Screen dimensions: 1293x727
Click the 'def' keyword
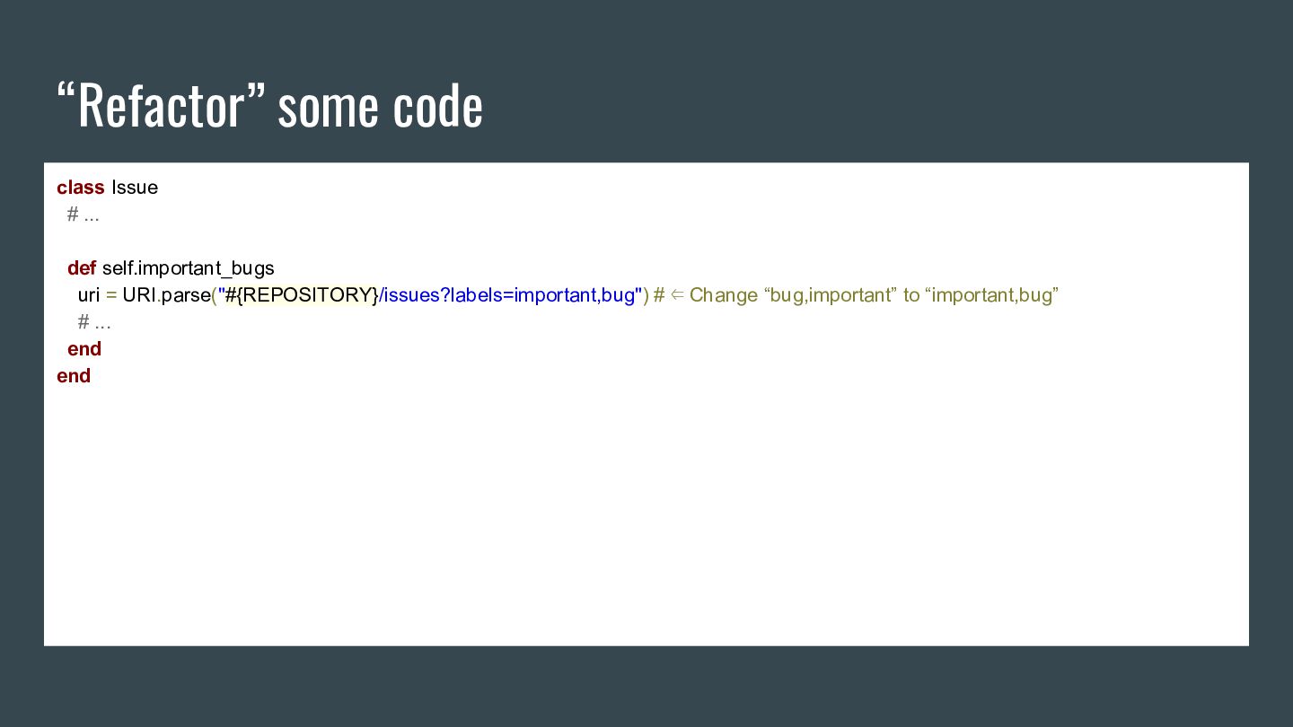pyautogui.click(x=82, y=268)
